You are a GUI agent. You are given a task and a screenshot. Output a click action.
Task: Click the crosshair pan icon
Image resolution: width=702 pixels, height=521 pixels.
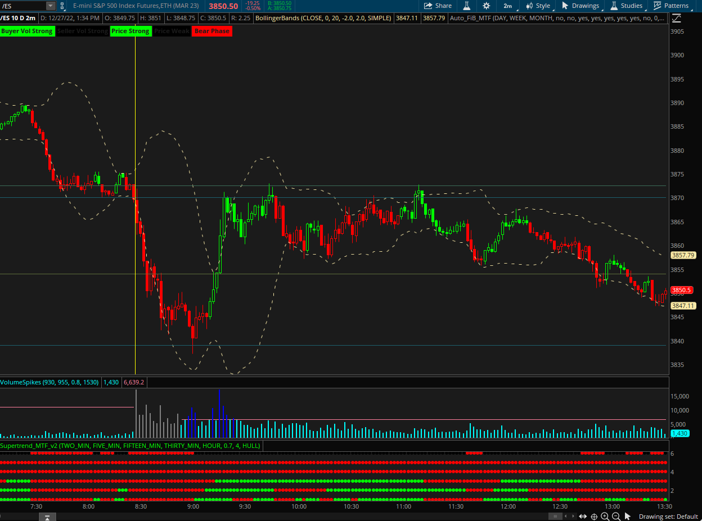594,517
